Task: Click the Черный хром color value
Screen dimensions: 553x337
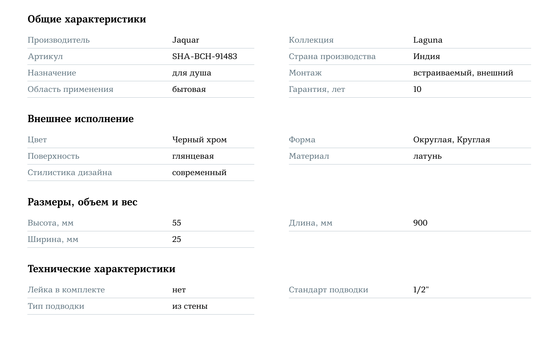Action: coord(199,140)
